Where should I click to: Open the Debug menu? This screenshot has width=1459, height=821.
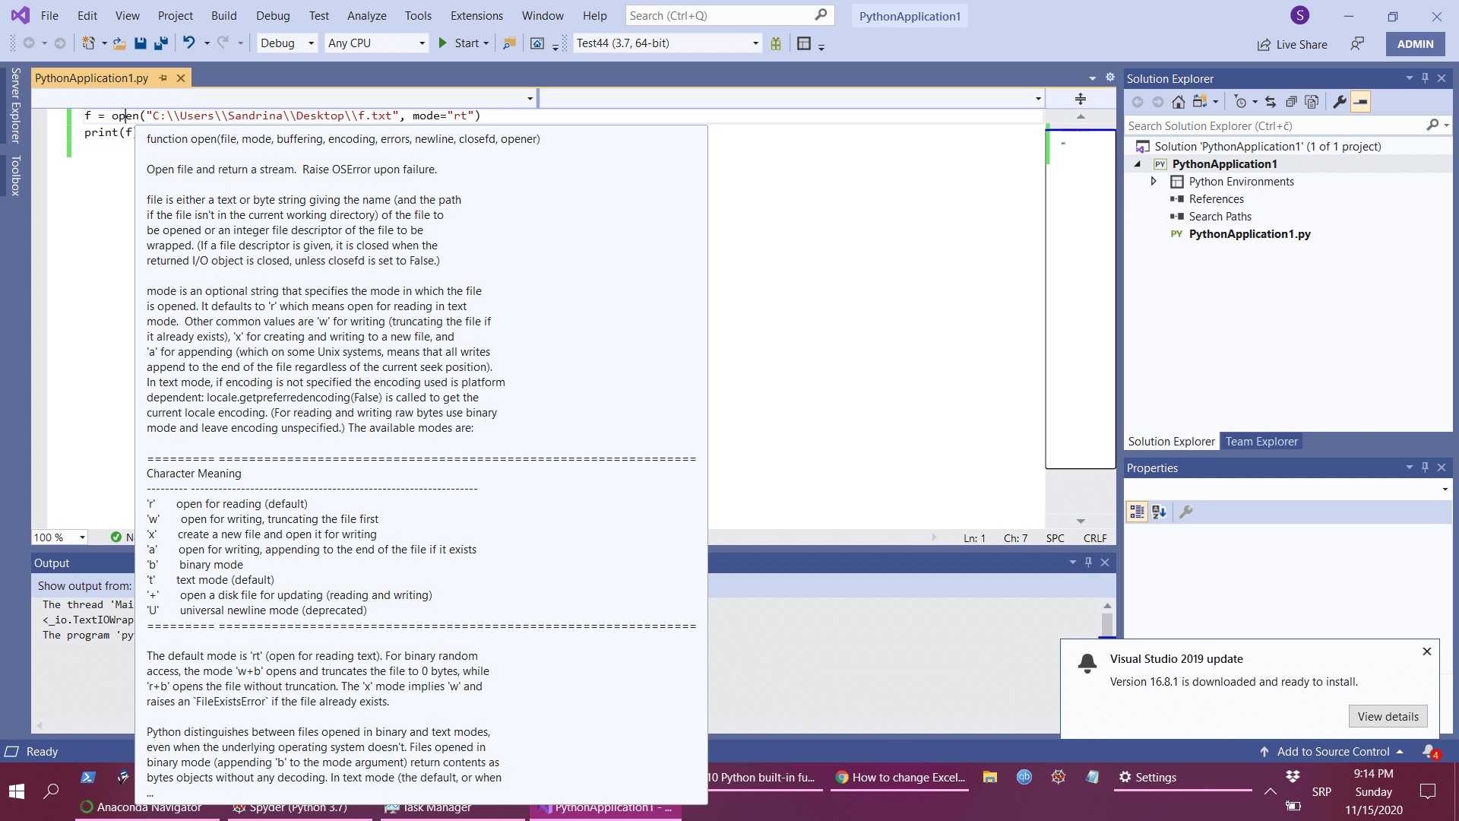273,15
